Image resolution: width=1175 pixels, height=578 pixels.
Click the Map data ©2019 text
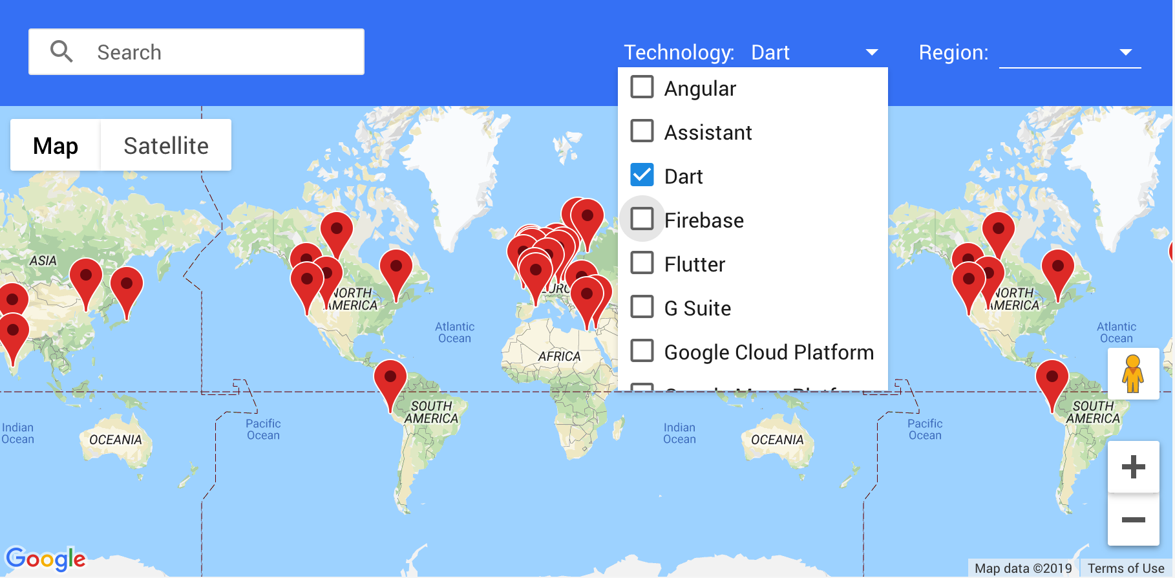(1023, 568)
